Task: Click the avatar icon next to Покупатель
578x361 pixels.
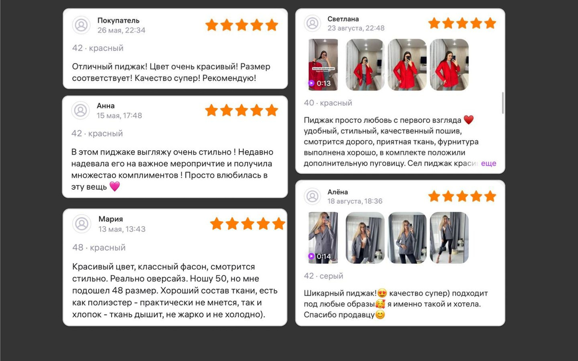Action: (x=81, y=25)
